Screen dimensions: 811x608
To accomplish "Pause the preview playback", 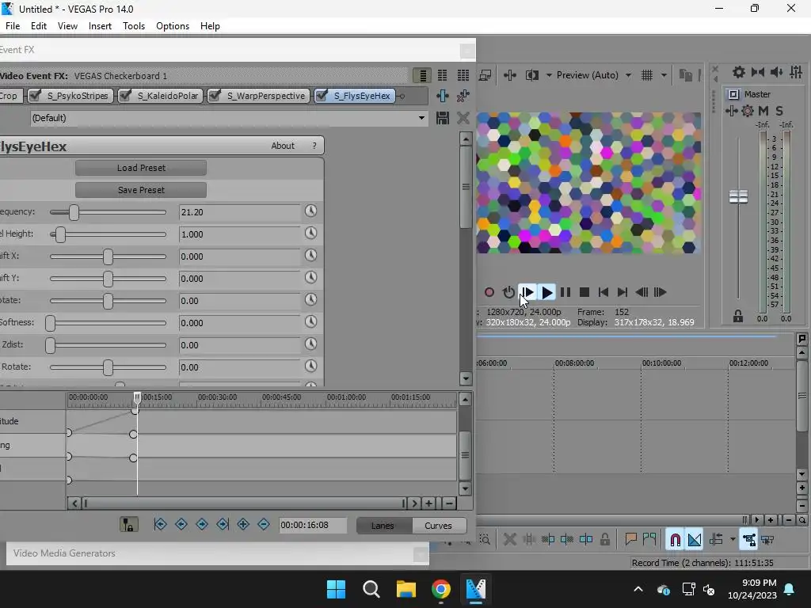I will pos(565,292).
